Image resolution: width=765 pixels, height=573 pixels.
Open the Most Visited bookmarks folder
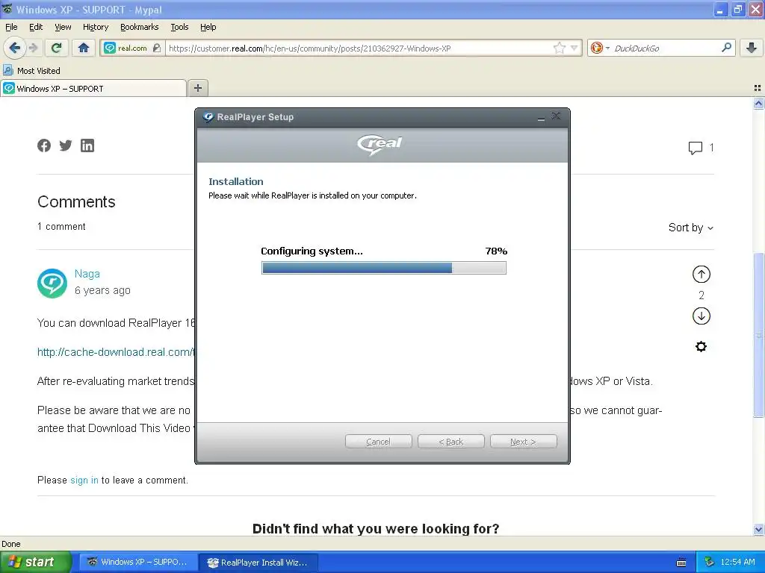click(x=31, y=71)
